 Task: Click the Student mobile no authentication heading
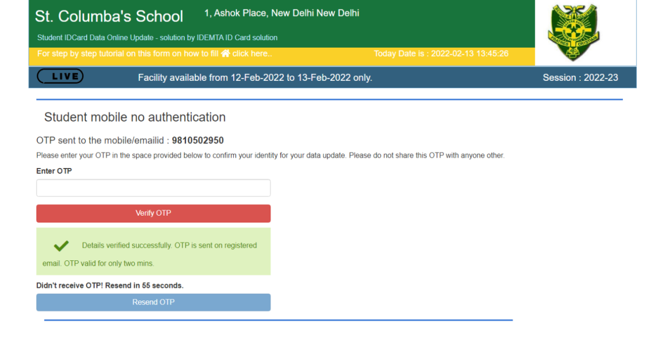(x=135, y=117)
